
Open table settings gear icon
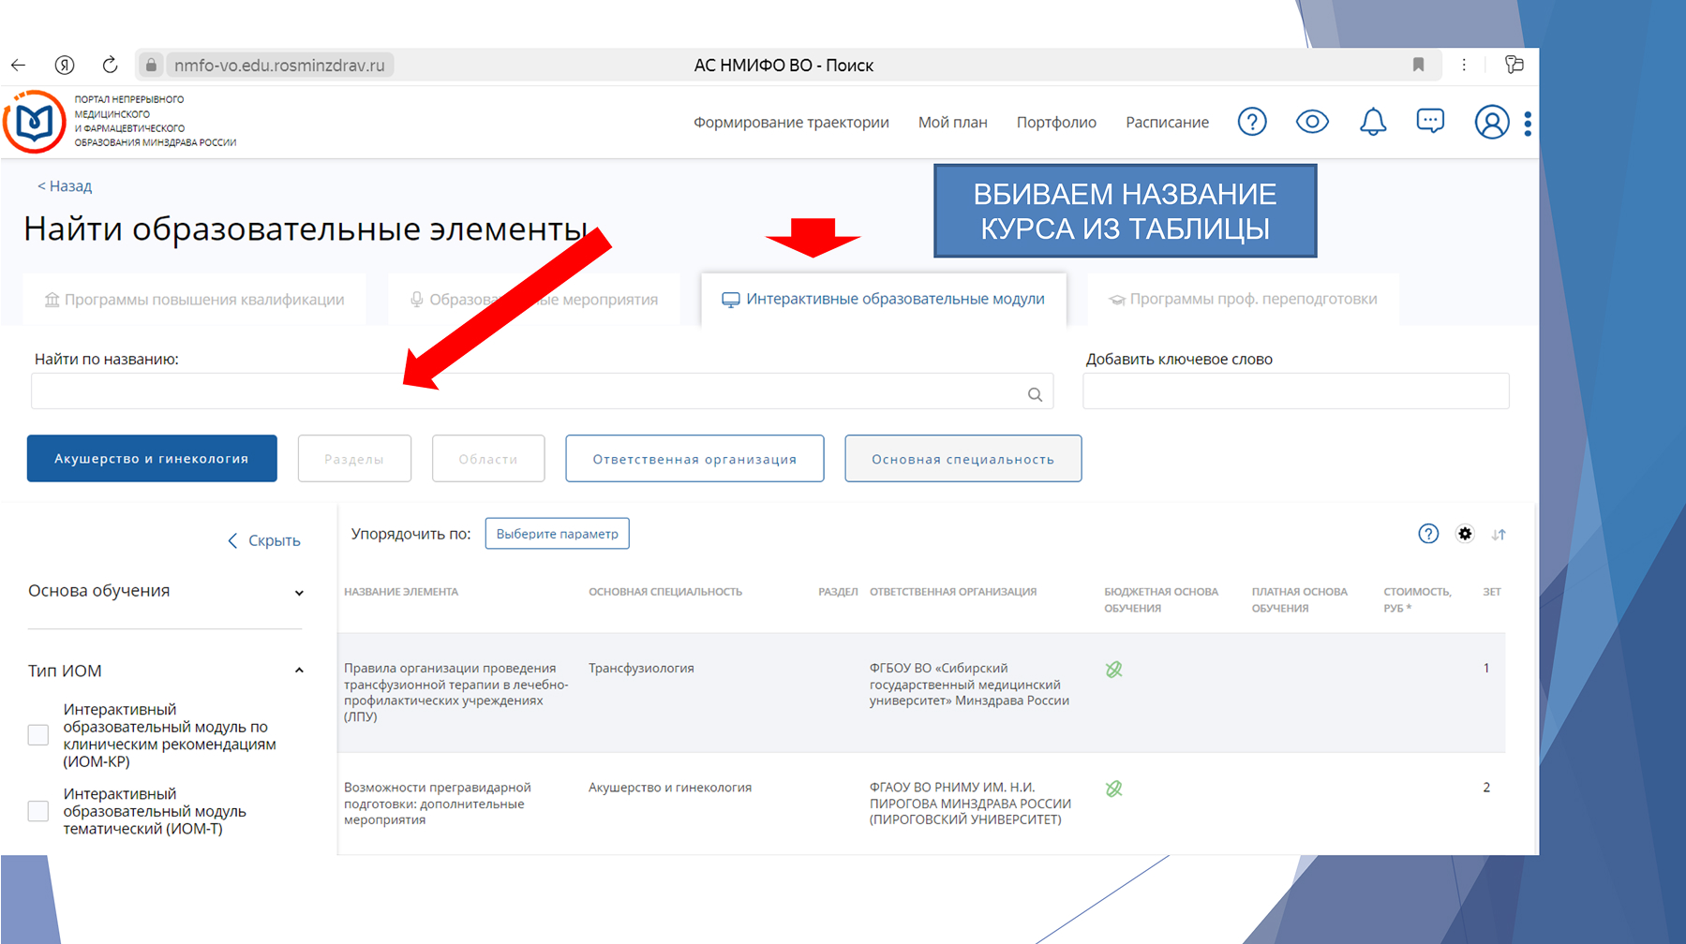[1465, 534]
